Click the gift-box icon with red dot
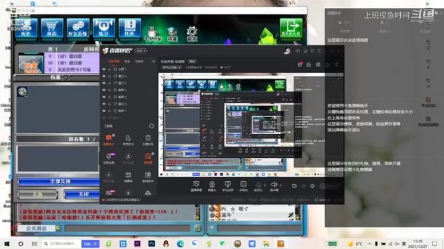The height and width of the screenshot is (249, 444). pyautogui.click(x=300, y=65)
